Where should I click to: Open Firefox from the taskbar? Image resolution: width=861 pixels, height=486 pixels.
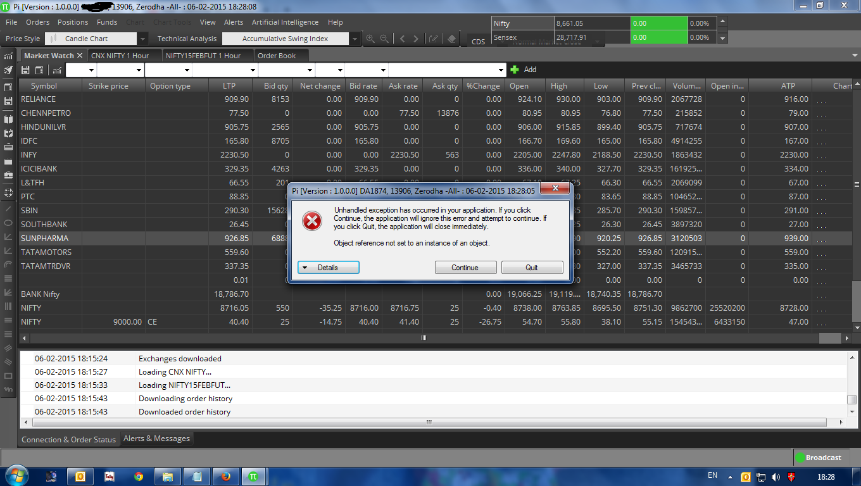coord(225,475)
